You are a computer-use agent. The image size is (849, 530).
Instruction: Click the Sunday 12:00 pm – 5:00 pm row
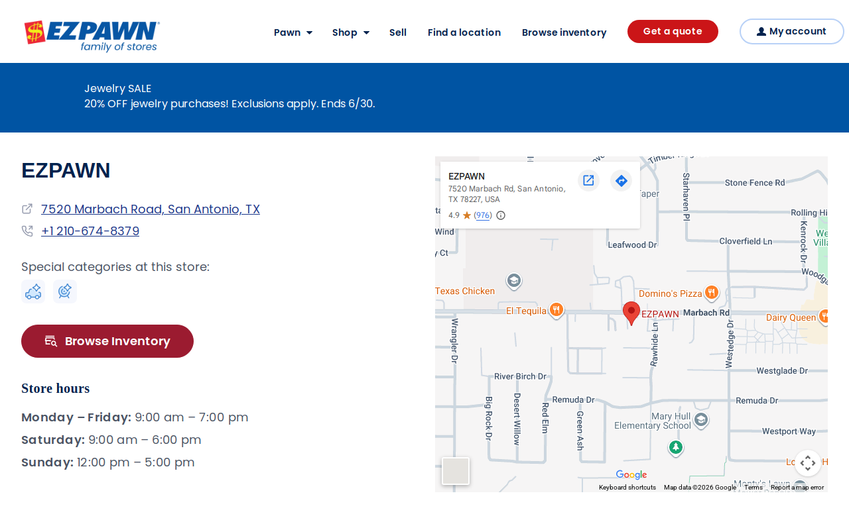108,462
